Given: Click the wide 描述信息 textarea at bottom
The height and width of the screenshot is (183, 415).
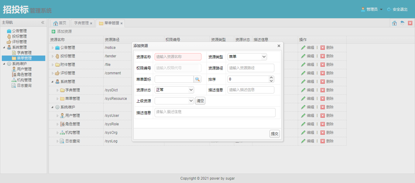Looking at the screenshot, I should click(x=215, y=113).
